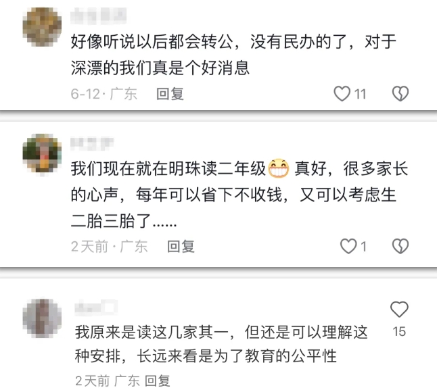Screen dimensions: 437x392
Task: Open the third commenter's avatar
Action: 42,318
